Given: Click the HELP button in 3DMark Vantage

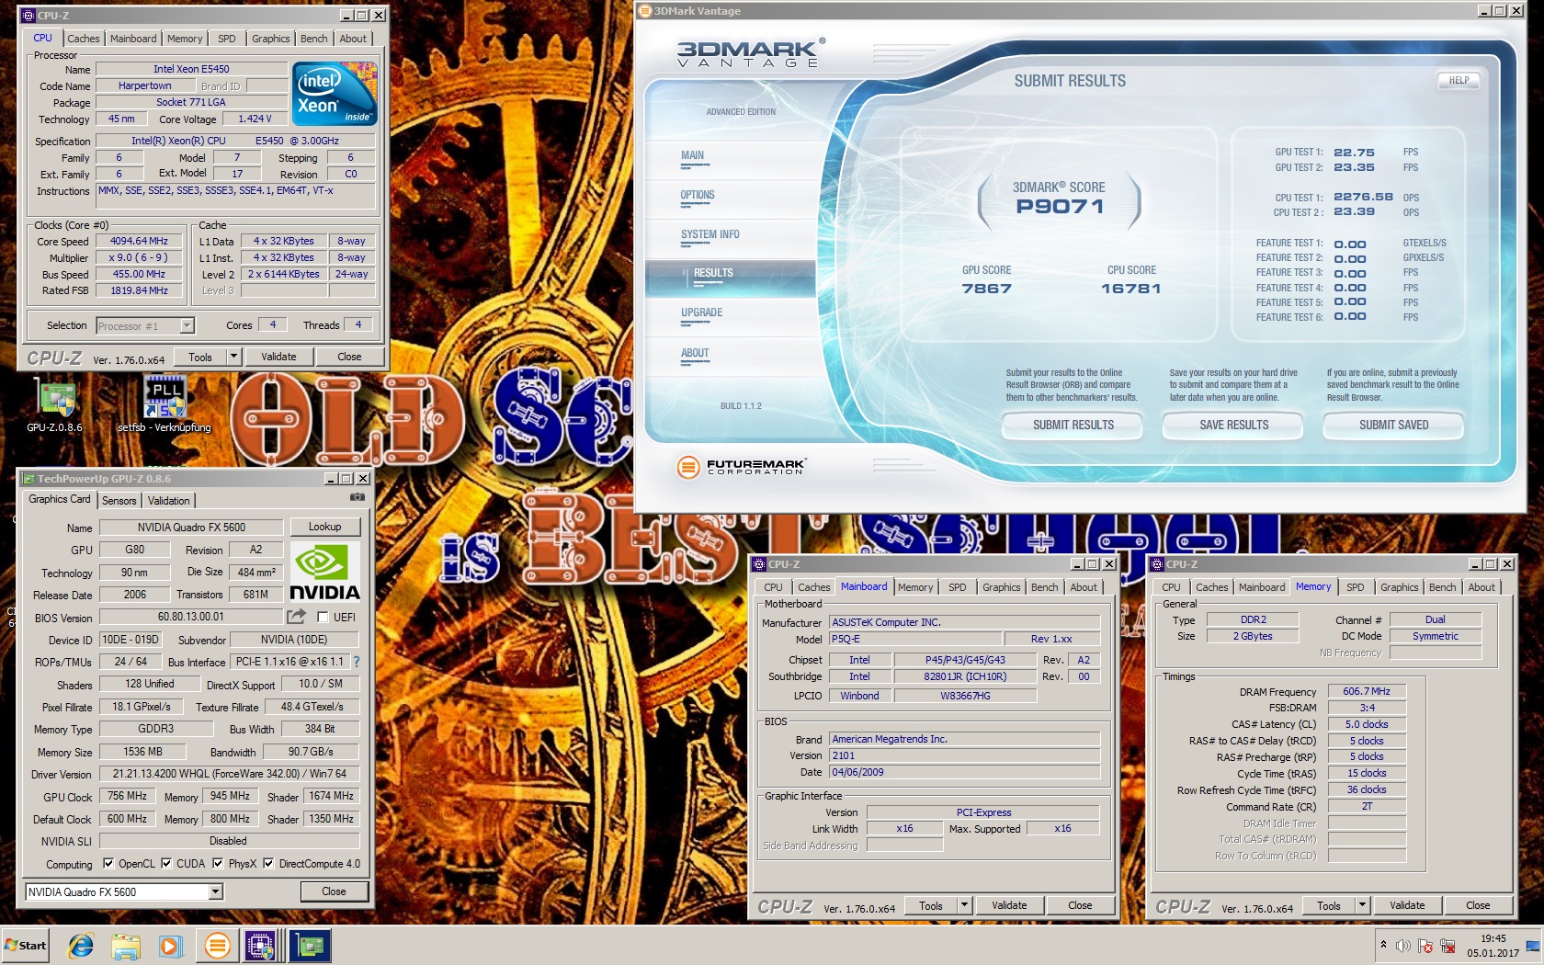Looking at the screenshot, I should click(x=1459, y=80).
